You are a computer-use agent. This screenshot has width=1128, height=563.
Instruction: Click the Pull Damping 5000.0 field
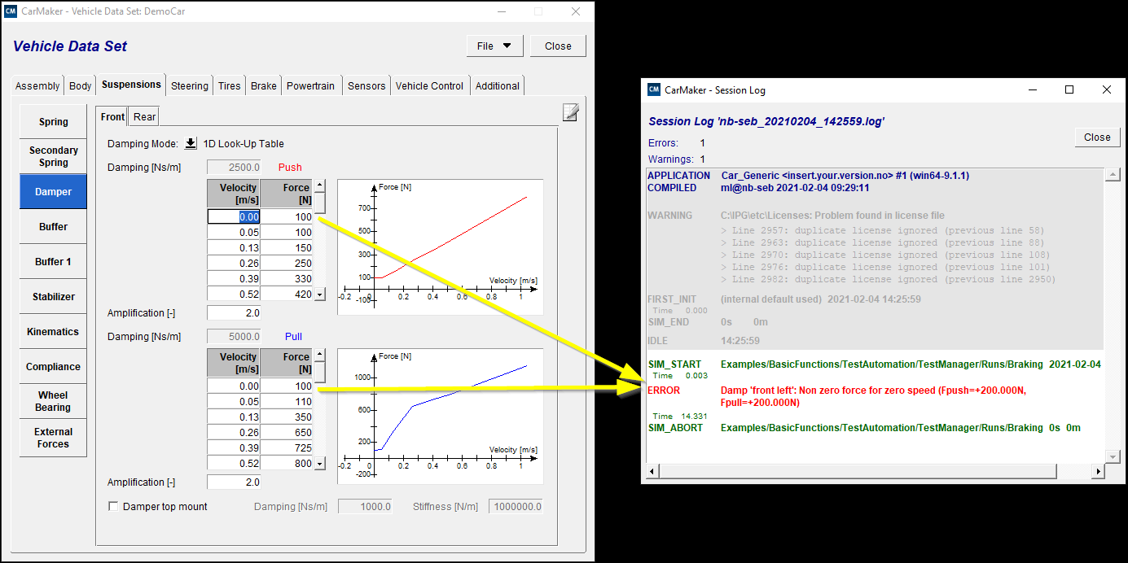[x=234, y=337]
